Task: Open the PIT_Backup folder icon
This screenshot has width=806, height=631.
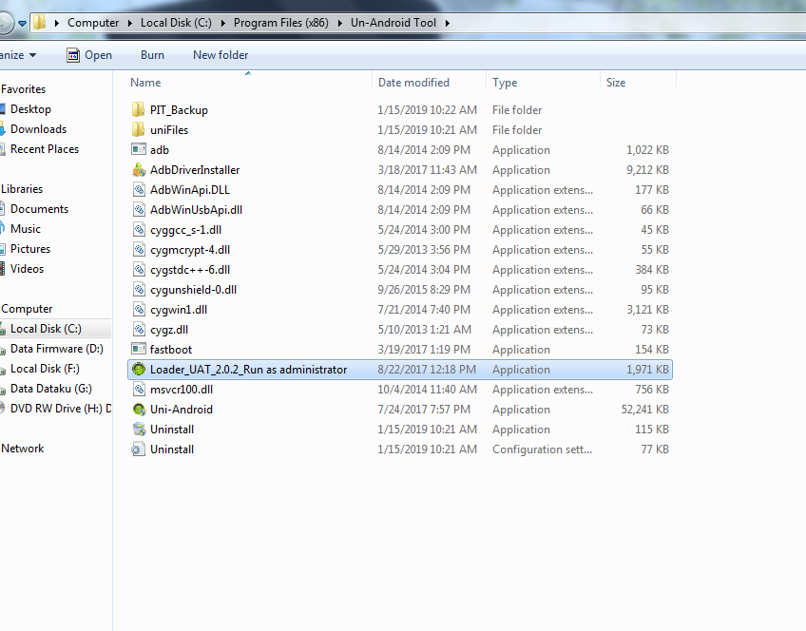Action: tap(138, 109)
